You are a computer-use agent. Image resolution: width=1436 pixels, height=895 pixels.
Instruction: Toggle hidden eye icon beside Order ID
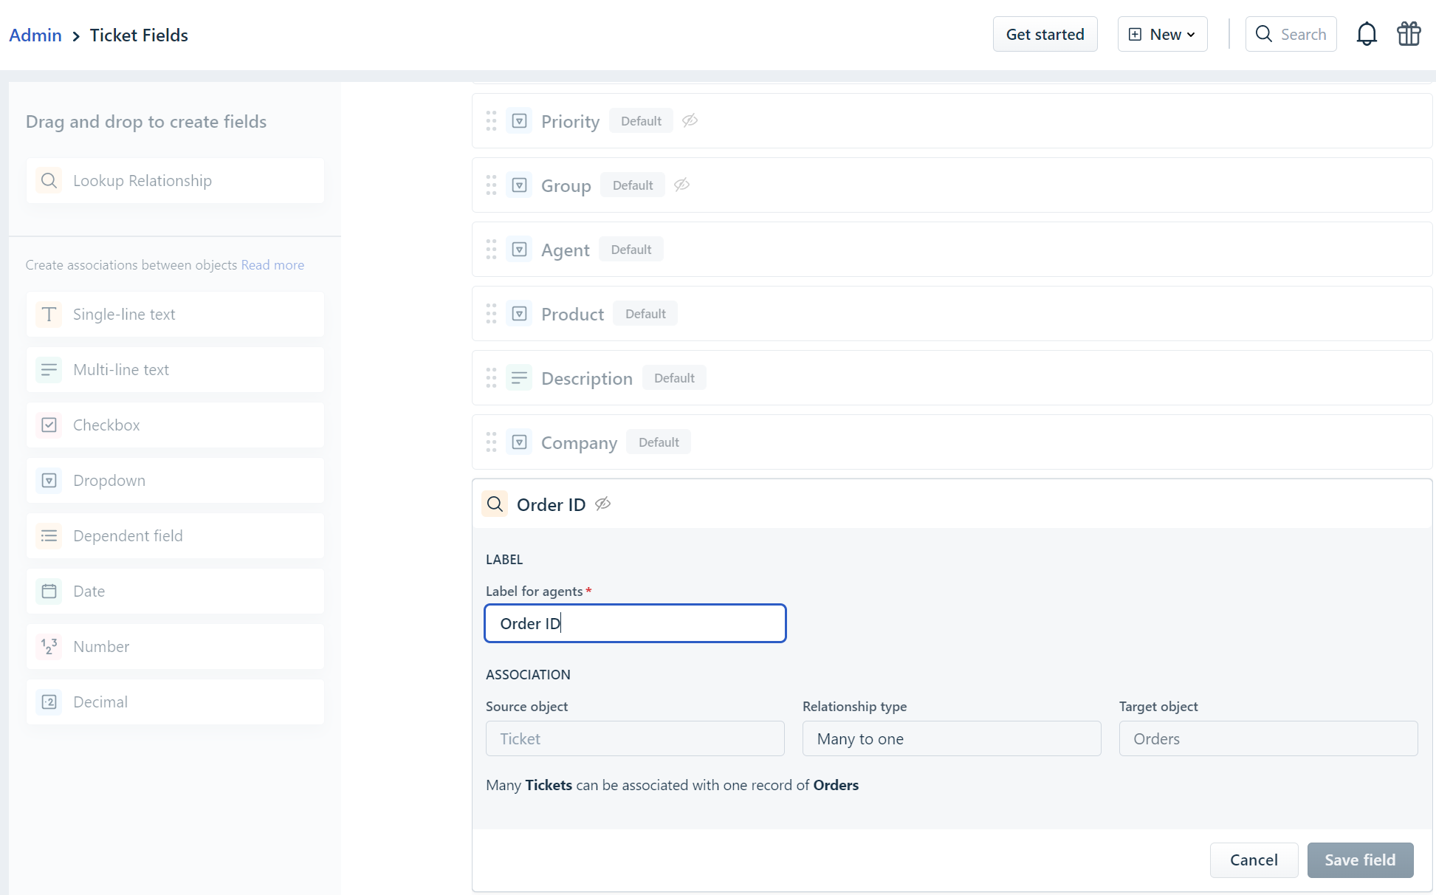click(602, 504)
